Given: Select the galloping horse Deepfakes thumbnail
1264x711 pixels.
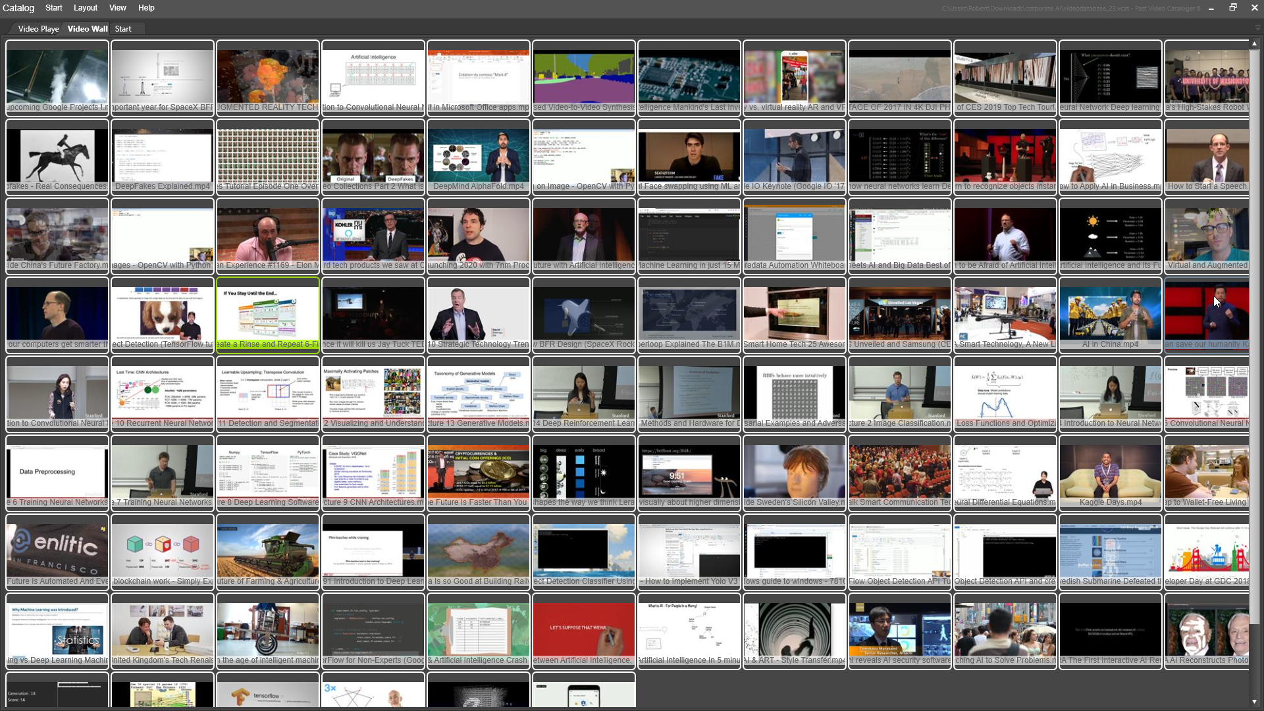Looking at the screenshot, I should click(57, 157).
